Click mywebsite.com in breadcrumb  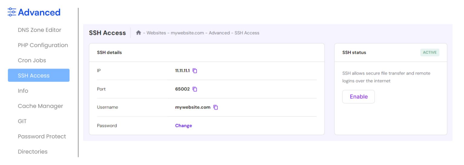tap(187, 33)
